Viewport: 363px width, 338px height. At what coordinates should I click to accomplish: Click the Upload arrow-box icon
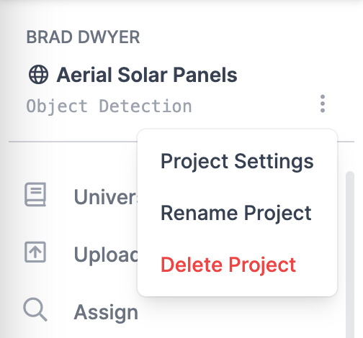35,252
